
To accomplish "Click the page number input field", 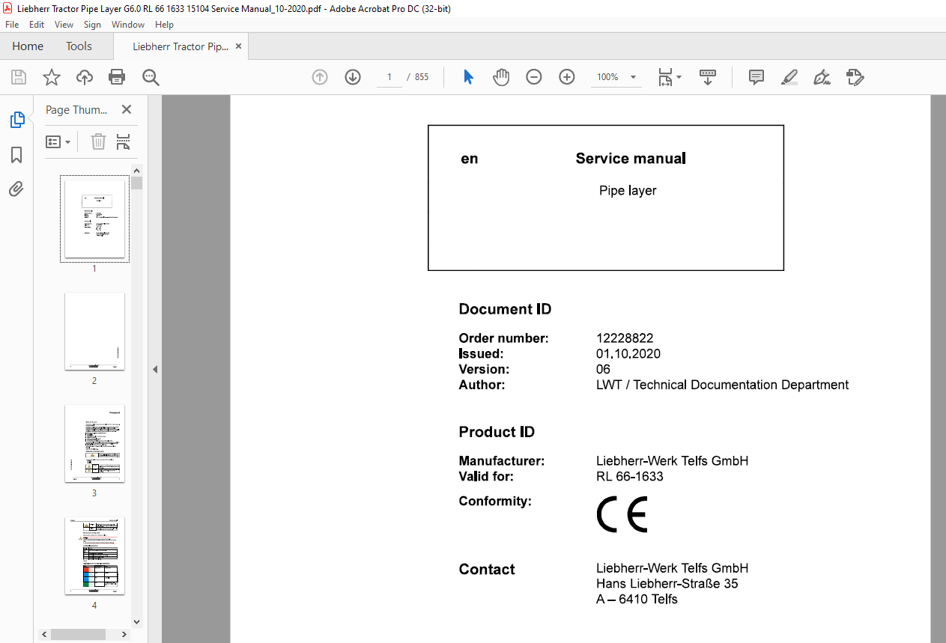I will (389, 77).
